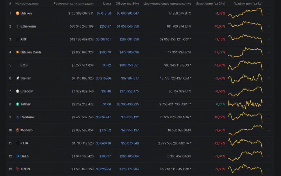Click the red TRON logo
This screenshot has width=281, height=176.
[17, 169]
